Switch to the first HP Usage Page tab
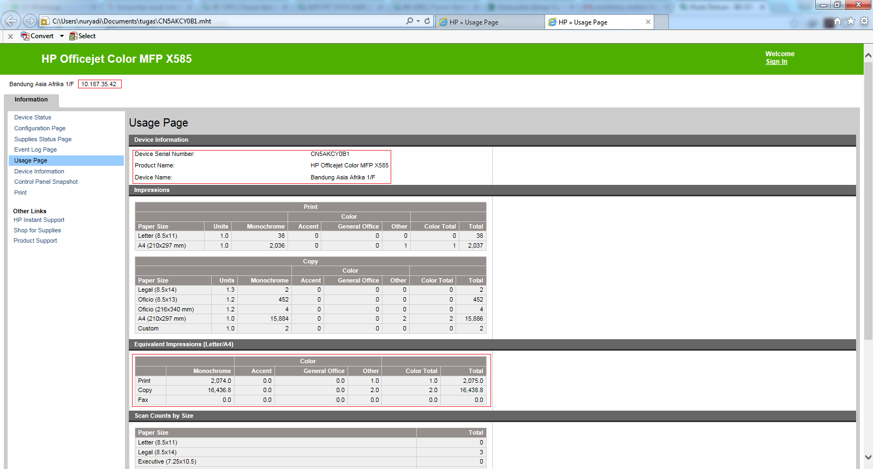 point(490,22)
